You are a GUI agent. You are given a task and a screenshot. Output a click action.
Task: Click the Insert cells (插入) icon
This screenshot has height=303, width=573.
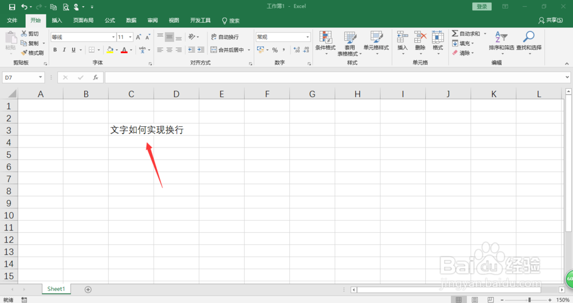[x=402, y=37]
